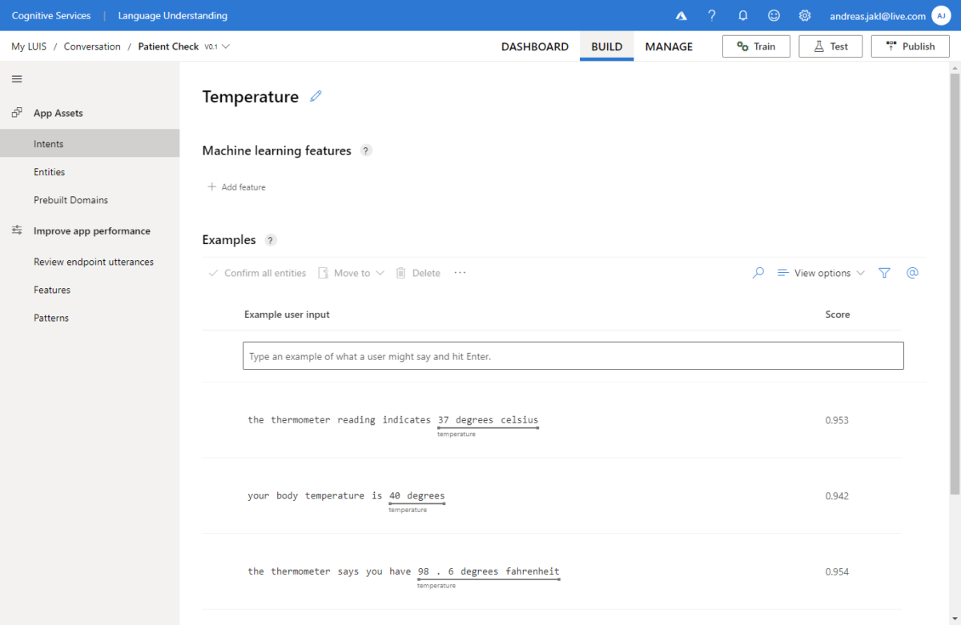Open the View options dropdown
This screenshot has height=625, width=961.
click(x=821, y=272)
